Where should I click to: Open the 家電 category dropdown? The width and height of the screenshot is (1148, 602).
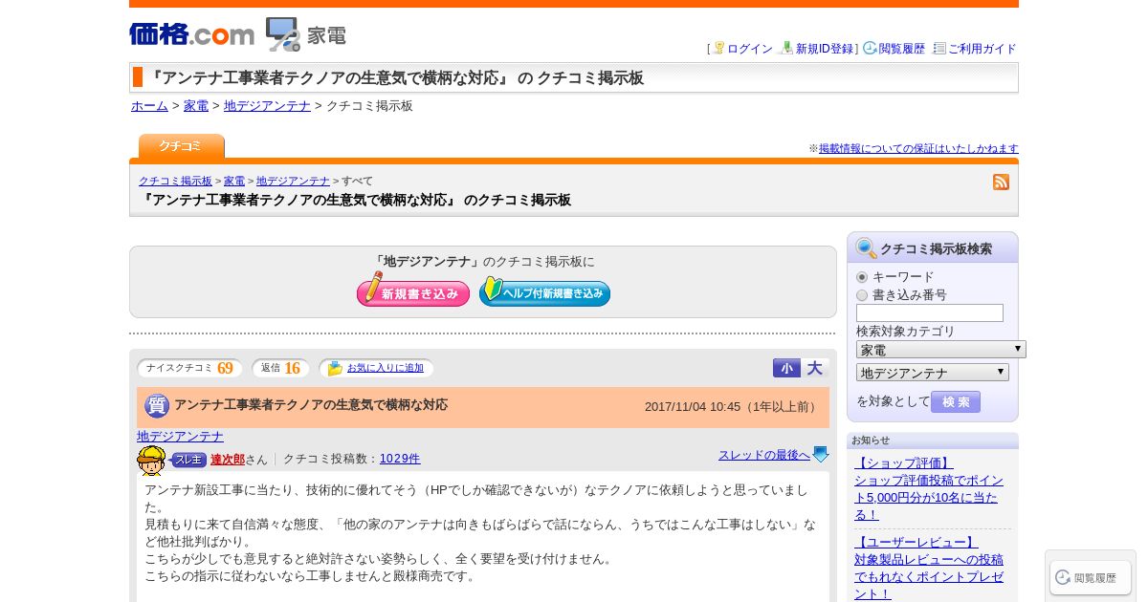tap(940, 350)
